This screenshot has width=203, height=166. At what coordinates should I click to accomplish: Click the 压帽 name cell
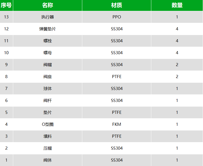tap(48, 148)
